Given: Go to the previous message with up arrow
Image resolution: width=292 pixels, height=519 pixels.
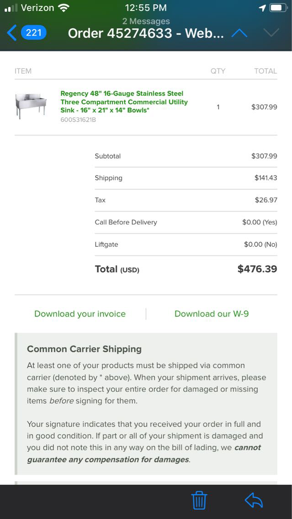Looking at the screenshot, I should tap(239, 33).
